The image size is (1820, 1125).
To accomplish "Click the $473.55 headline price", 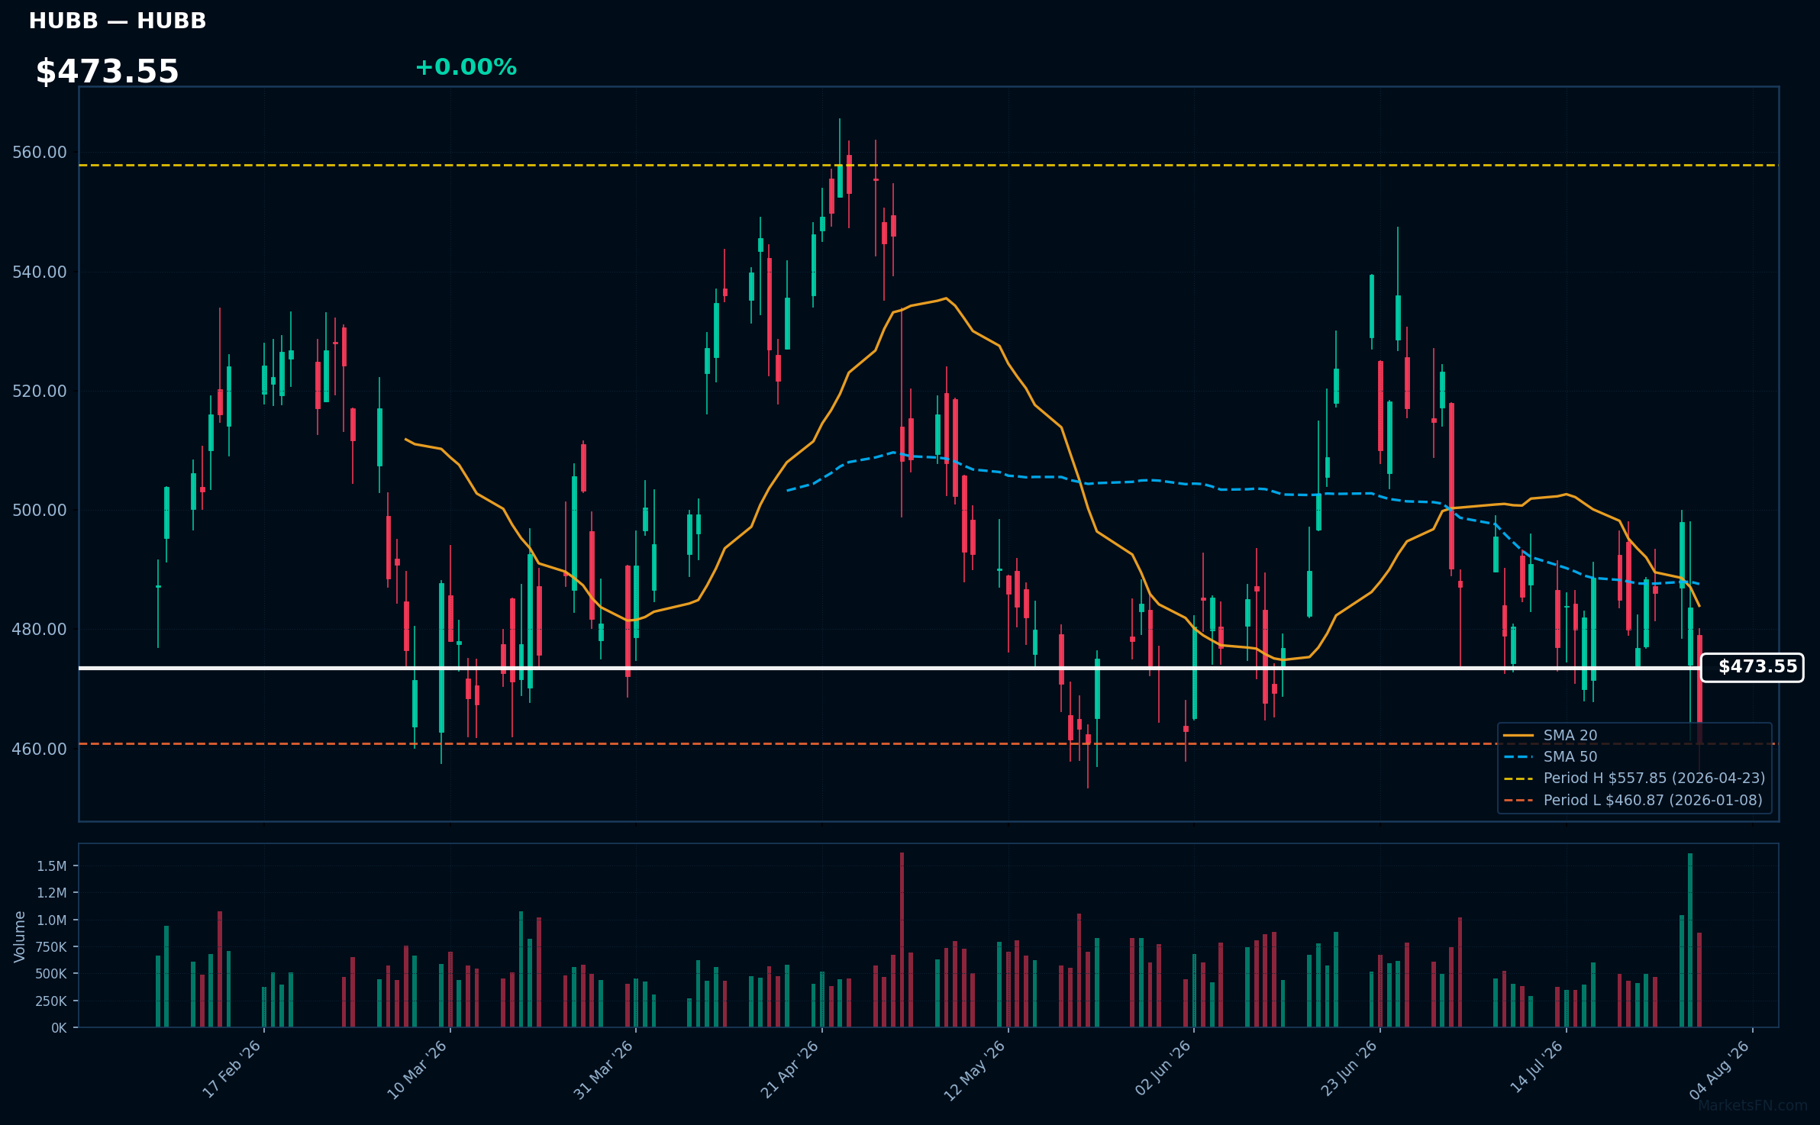I will [108, 72].
